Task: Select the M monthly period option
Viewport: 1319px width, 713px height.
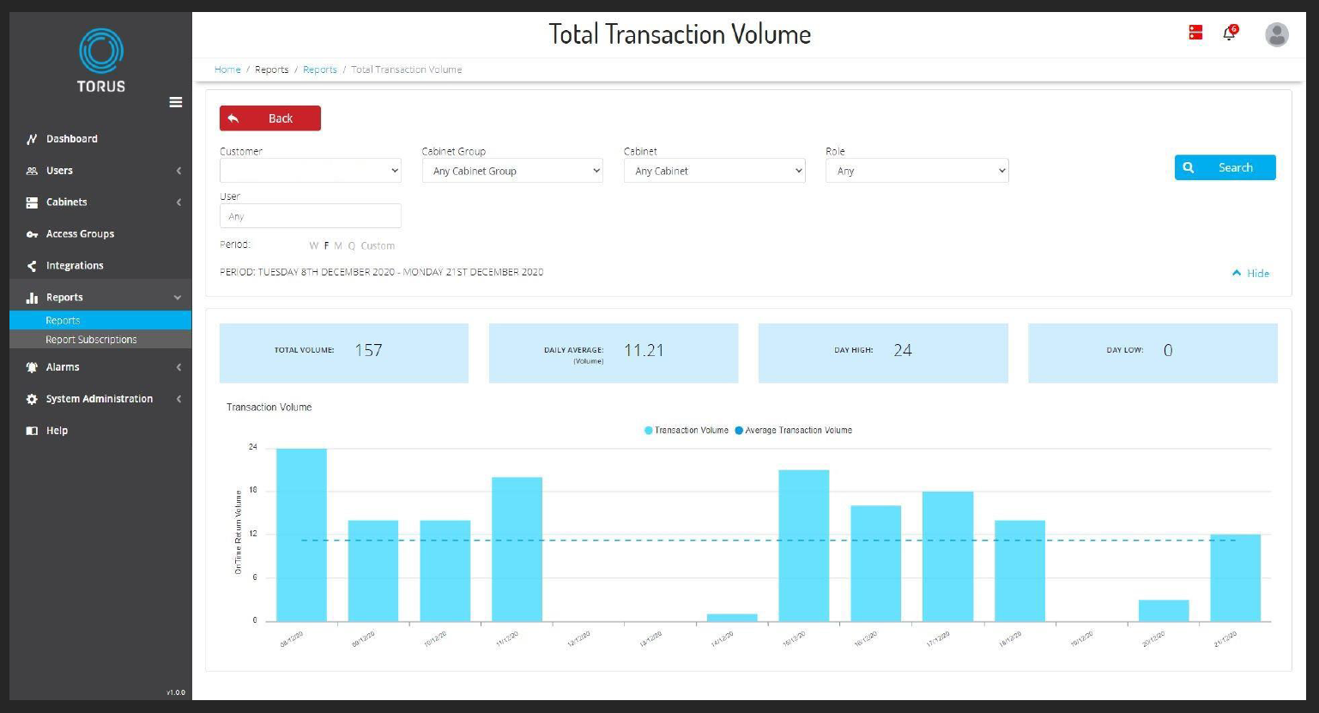Action: pyautogui.click(x=338, y=246)
